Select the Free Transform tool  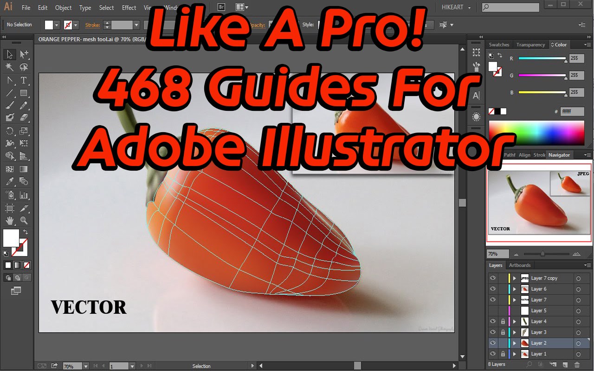(x=24, y=143)
